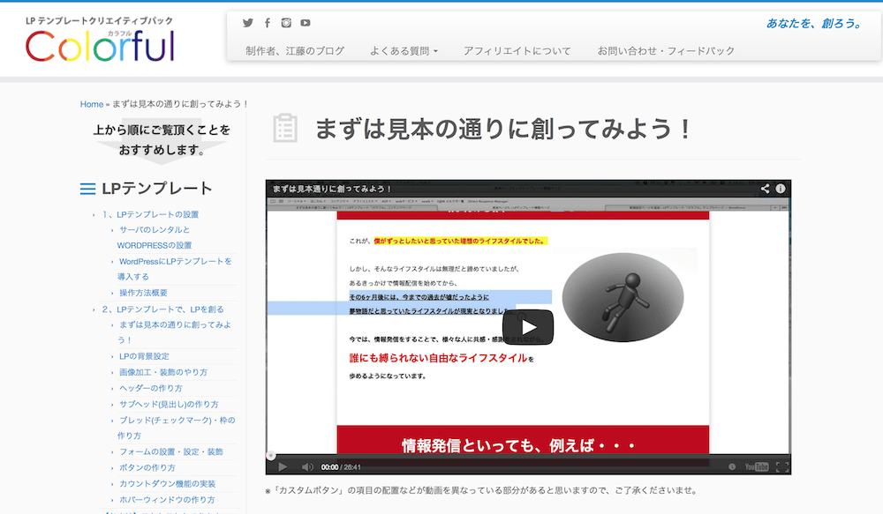Click the Home breadcrumb link
The image size is (883, 514).
92,104
